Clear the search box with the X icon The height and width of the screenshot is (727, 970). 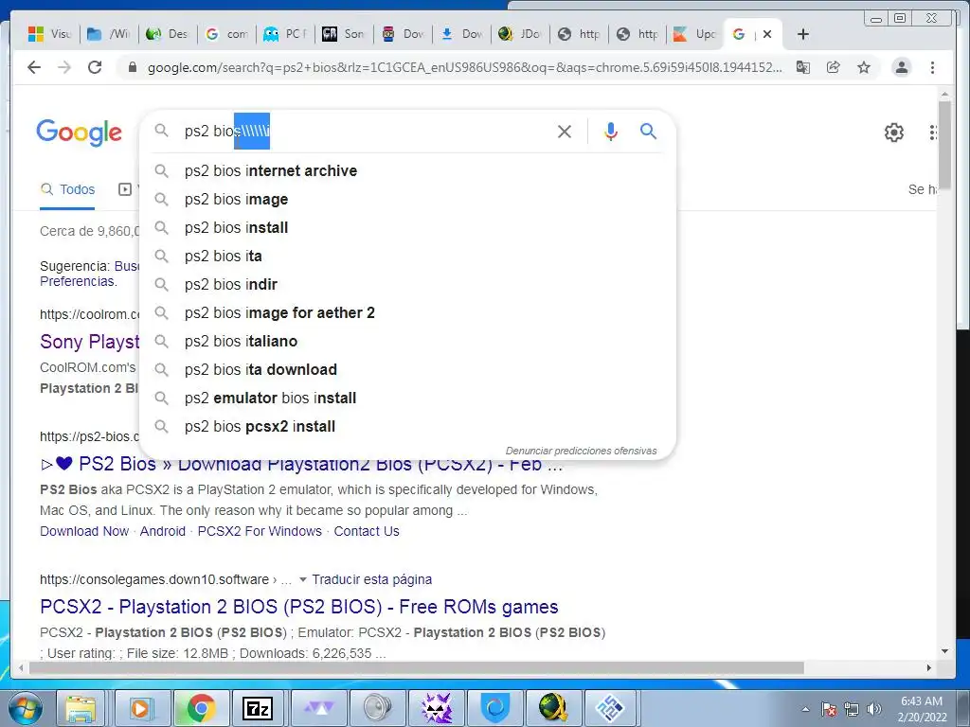click(x=565, y=131)
